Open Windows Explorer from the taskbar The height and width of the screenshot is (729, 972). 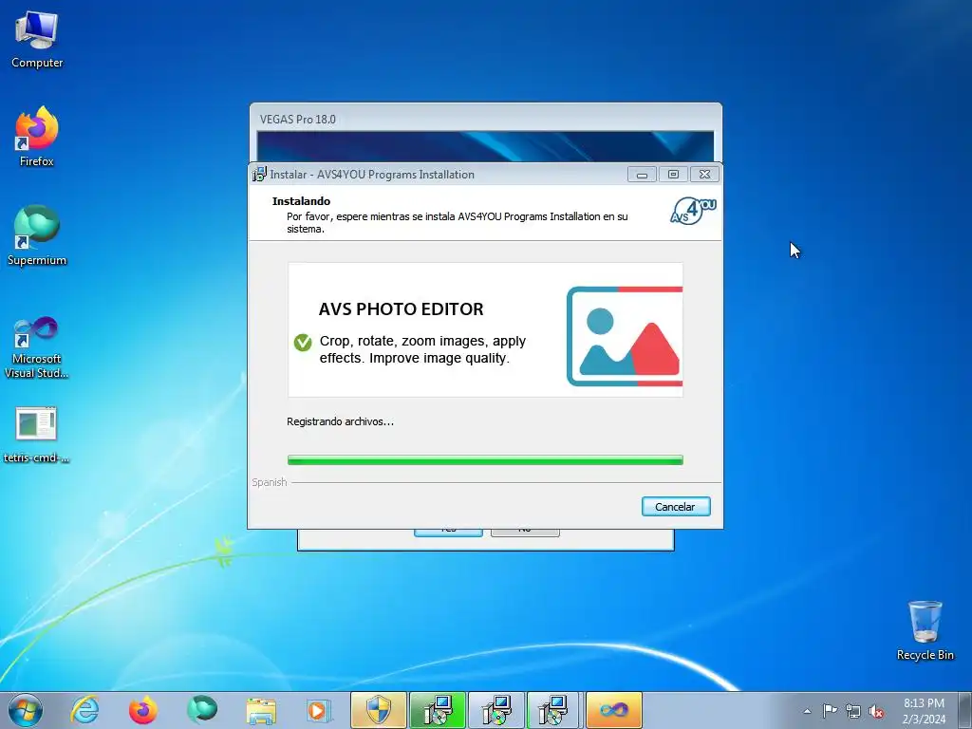tap(261, 710)
